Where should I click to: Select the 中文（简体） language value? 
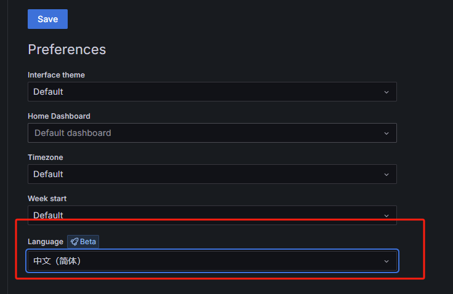pos(57,261)
